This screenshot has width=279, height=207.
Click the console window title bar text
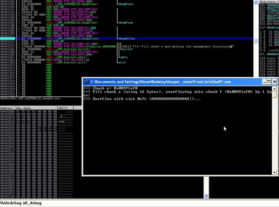click(161, 82)
